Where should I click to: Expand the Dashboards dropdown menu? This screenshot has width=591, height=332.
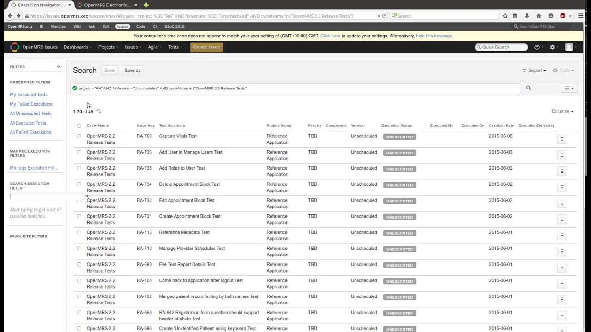click(78, 47)
